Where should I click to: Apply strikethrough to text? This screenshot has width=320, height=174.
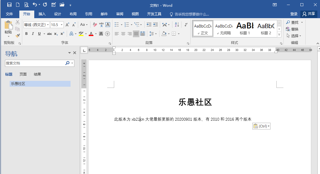click(49, 34)
